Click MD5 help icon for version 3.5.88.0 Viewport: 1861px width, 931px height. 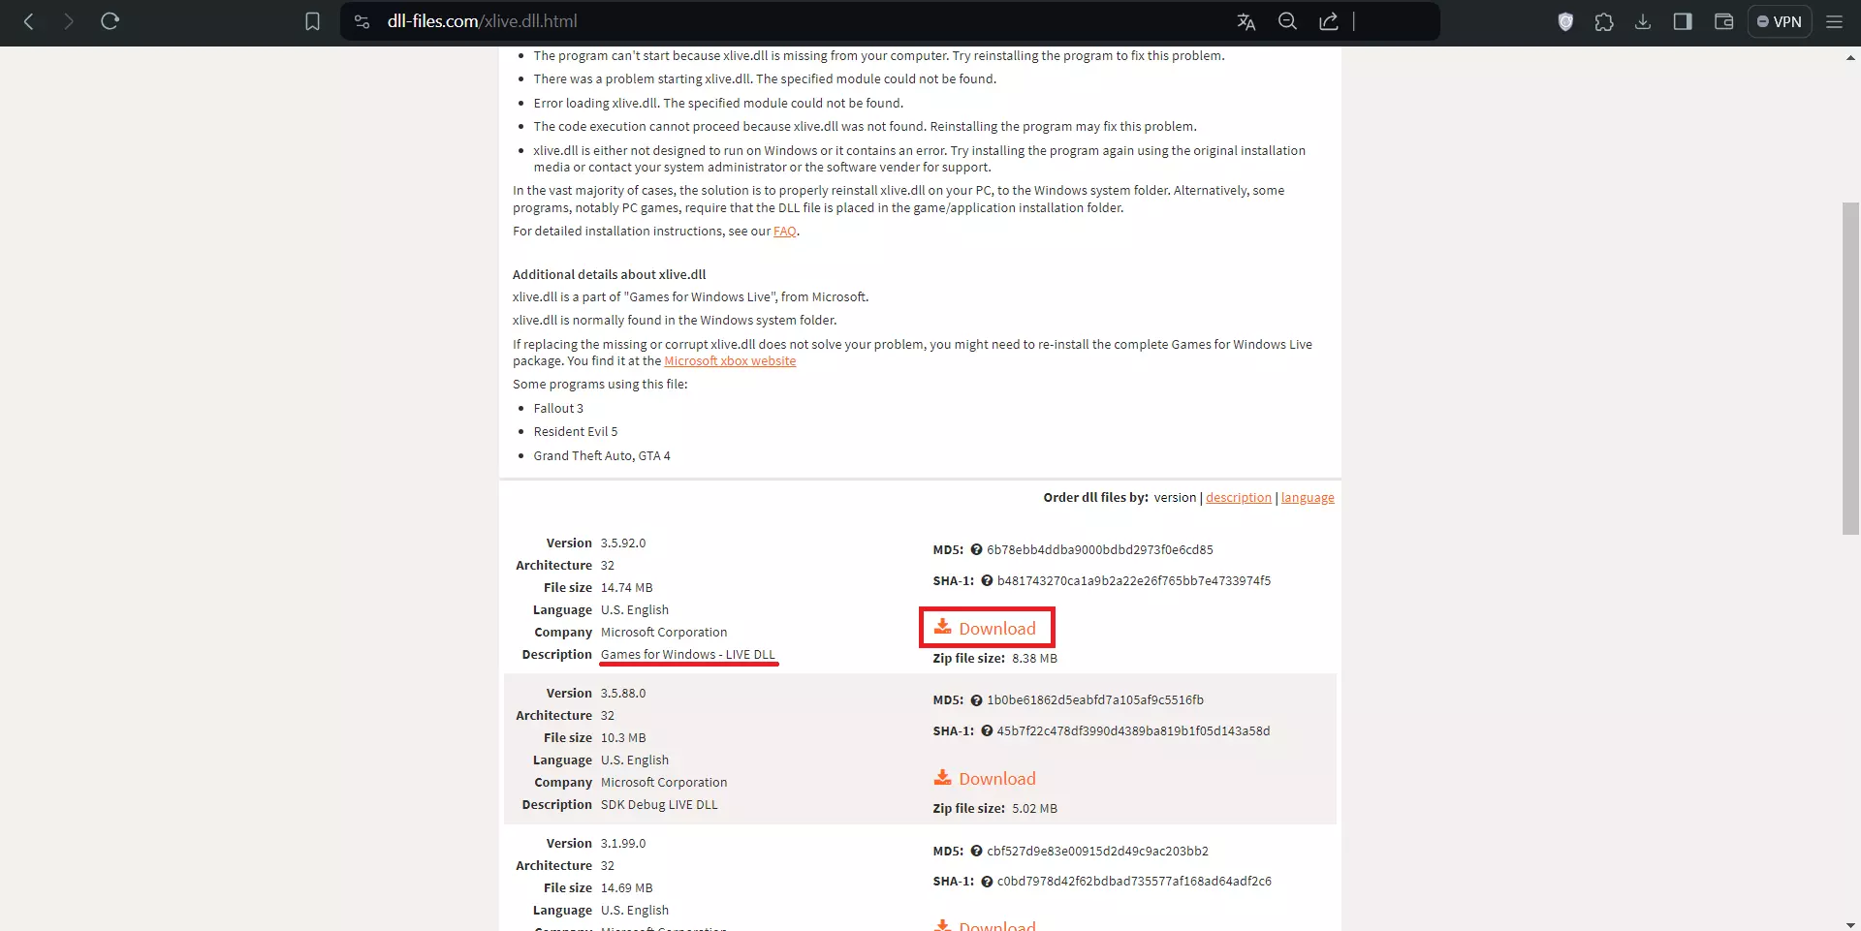[976, 700]
